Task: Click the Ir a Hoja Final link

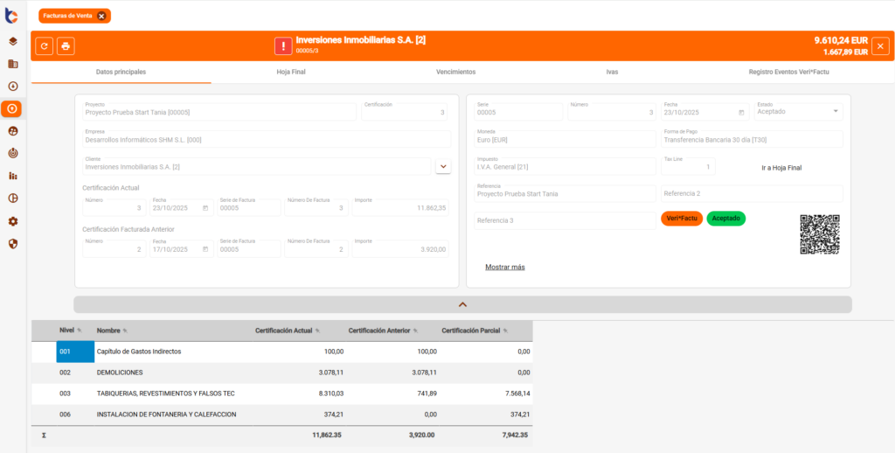Action: pos(781,168)
